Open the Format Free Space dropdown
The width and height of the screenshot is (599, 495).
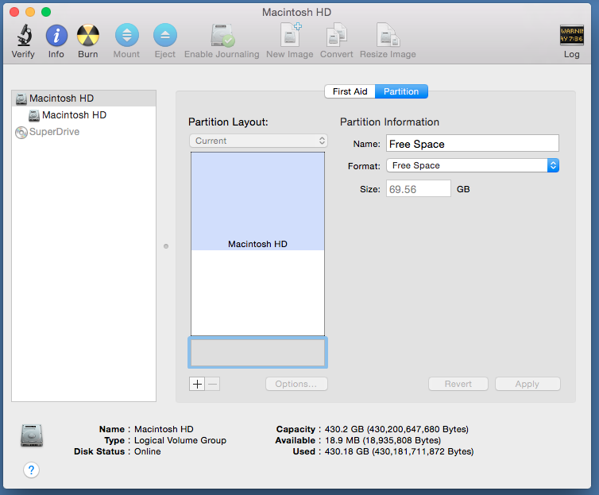(x=473, y=166)
